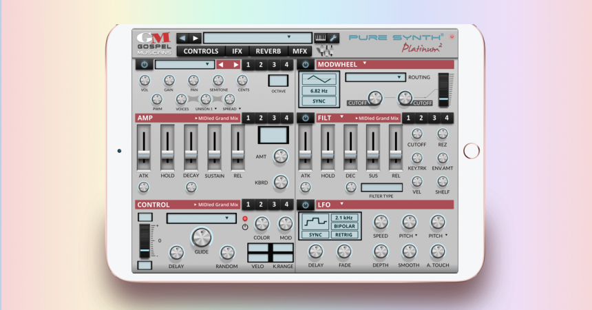Switch to the REVERB tab
The height and width of the screenshot is (310, 592).
(268, 51)
